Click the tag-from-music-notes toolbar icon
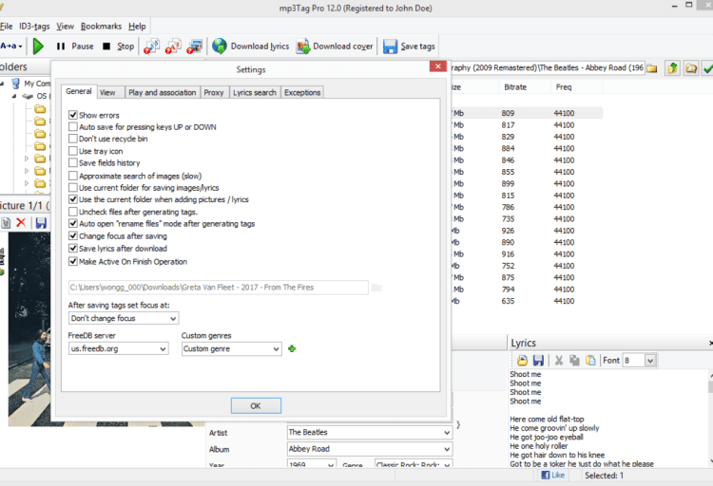Image resolution: width=713 pixels, height=486 pixels. pyautogui.click(x=151, y=47)
